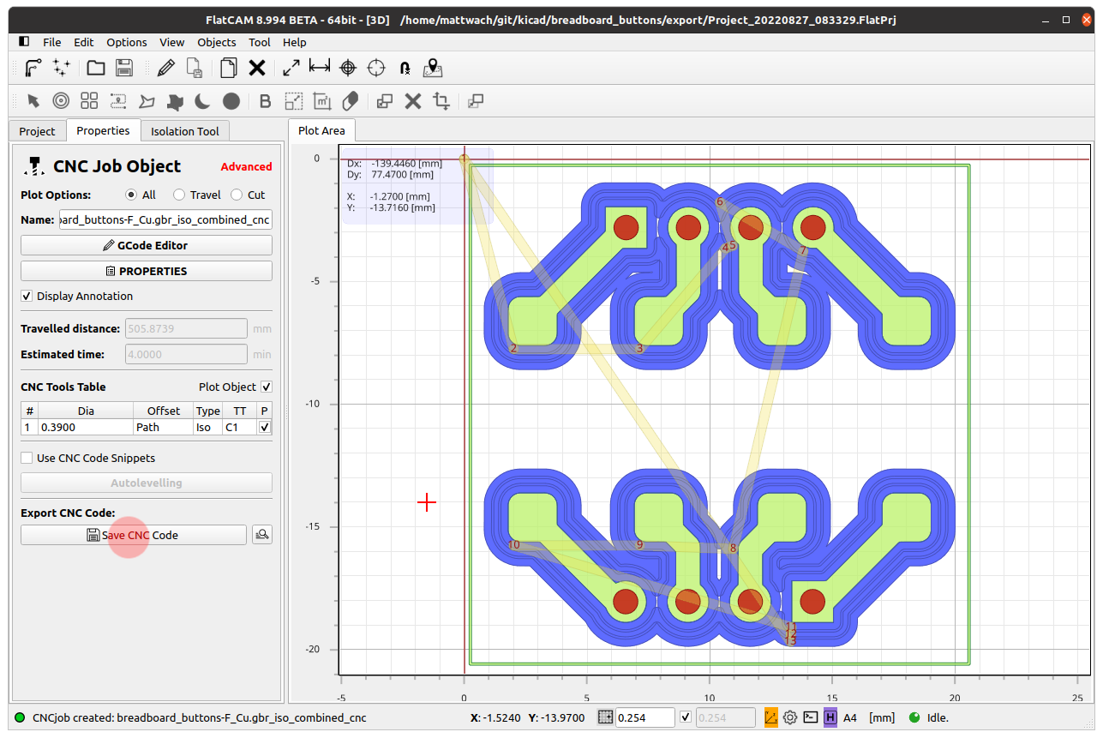The width and height of the screenshot is (1103, 738).
Task: Save the project with the floppy disk icon
Action: point(124,69)
